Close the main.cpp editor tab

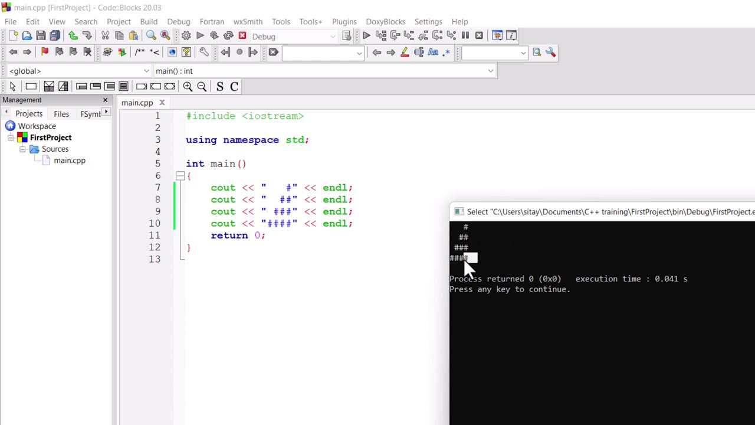(x=162, y=103)
